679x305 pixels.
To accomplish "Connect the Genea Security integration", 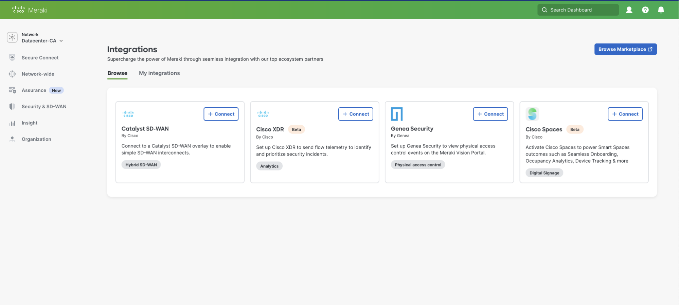I will coord(490,114).
